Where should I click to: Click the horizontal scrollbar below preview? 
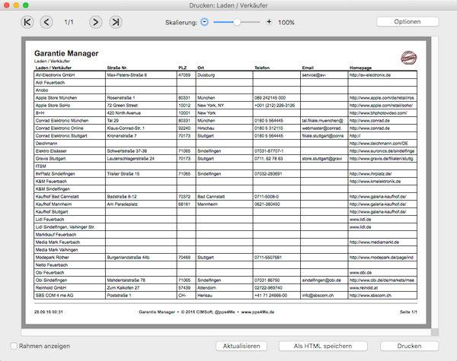pos(226,332)
